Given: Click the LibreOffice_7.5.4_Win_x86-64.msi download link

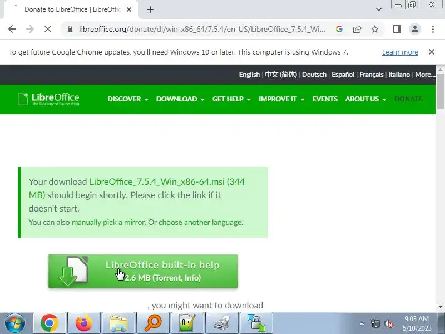Looking at the screenshot, I should click(157, 182).
